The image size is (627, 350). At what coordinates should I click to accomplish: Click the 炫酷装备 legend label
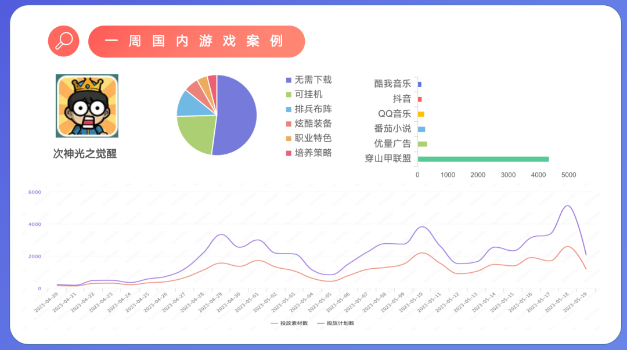click(x=313, y=124)
